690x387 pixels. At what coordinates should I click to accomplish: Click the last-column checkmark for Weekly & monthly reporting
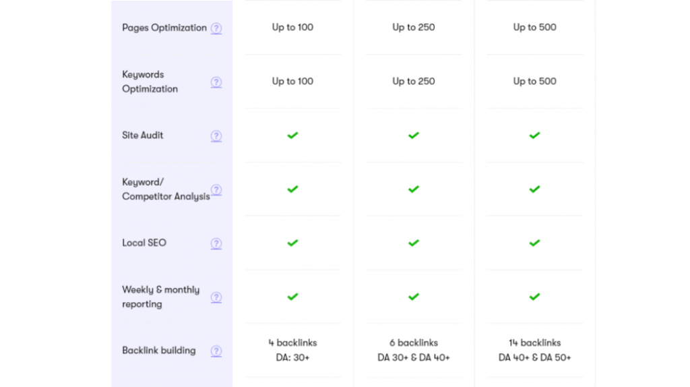[534, 297]
